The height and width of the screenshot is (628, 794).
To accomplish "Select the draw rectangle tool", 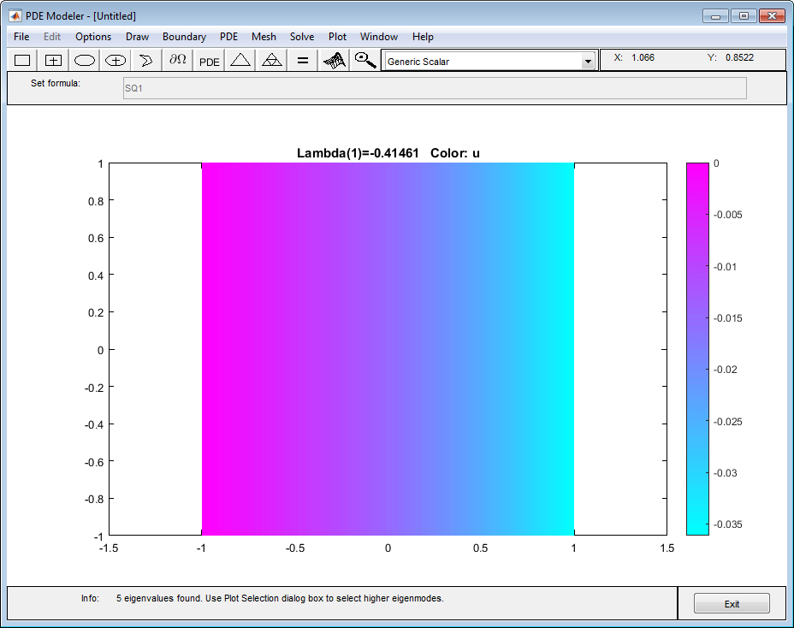I will 22,61.
